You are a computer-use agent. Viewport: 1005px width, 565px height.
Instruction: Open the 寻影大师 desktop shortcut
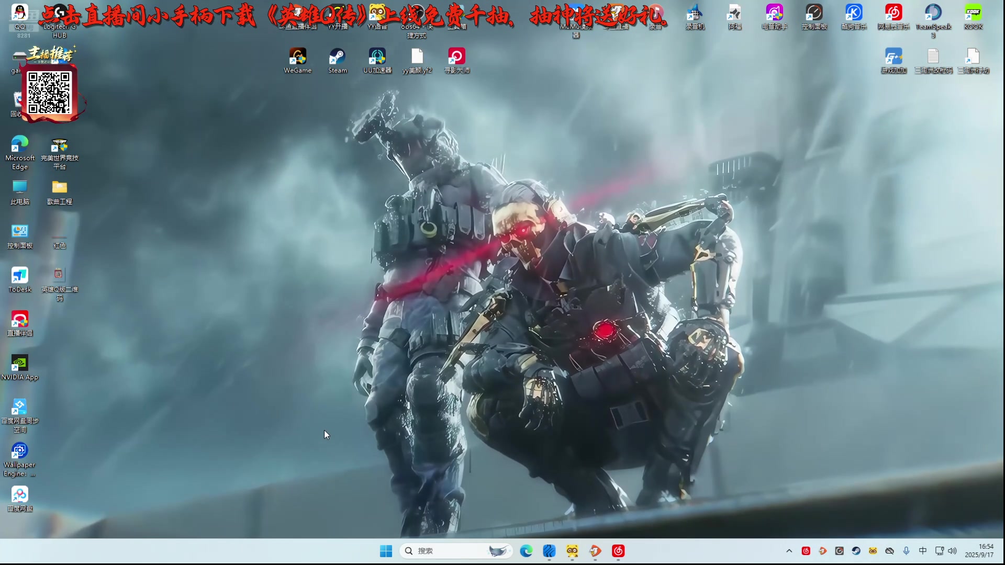(x=456, y=61)
